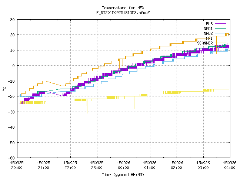Click the x-axis tick 150926 00:00
The image size is (237, 178).
tap(123, 165)
